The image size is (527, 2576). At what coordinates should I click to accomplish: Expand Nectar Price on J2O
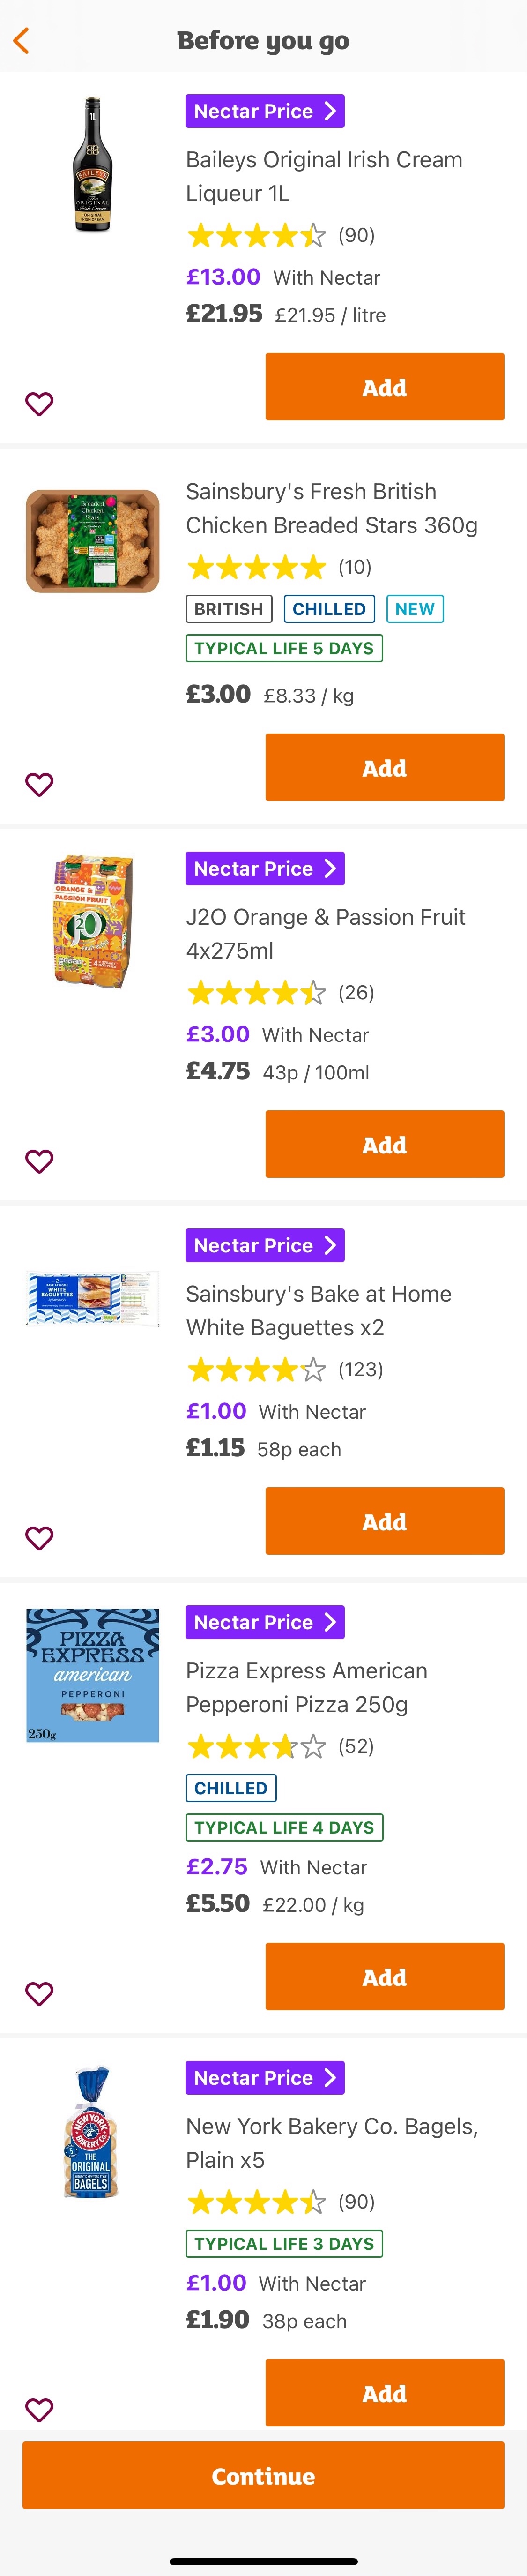pos(265,869)
